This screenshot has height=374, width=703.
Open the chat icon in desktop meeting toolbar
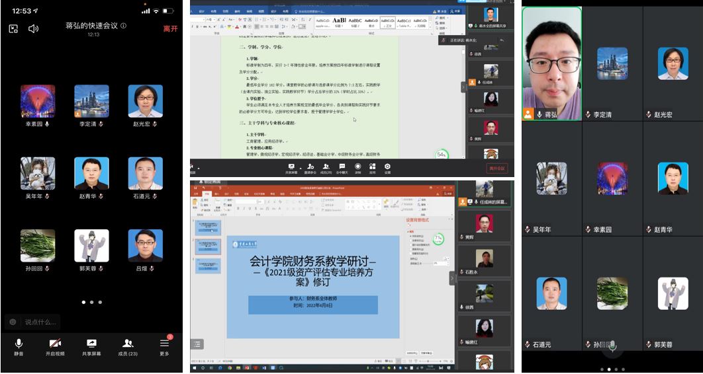pyautogui.click(x=342, y=167)
